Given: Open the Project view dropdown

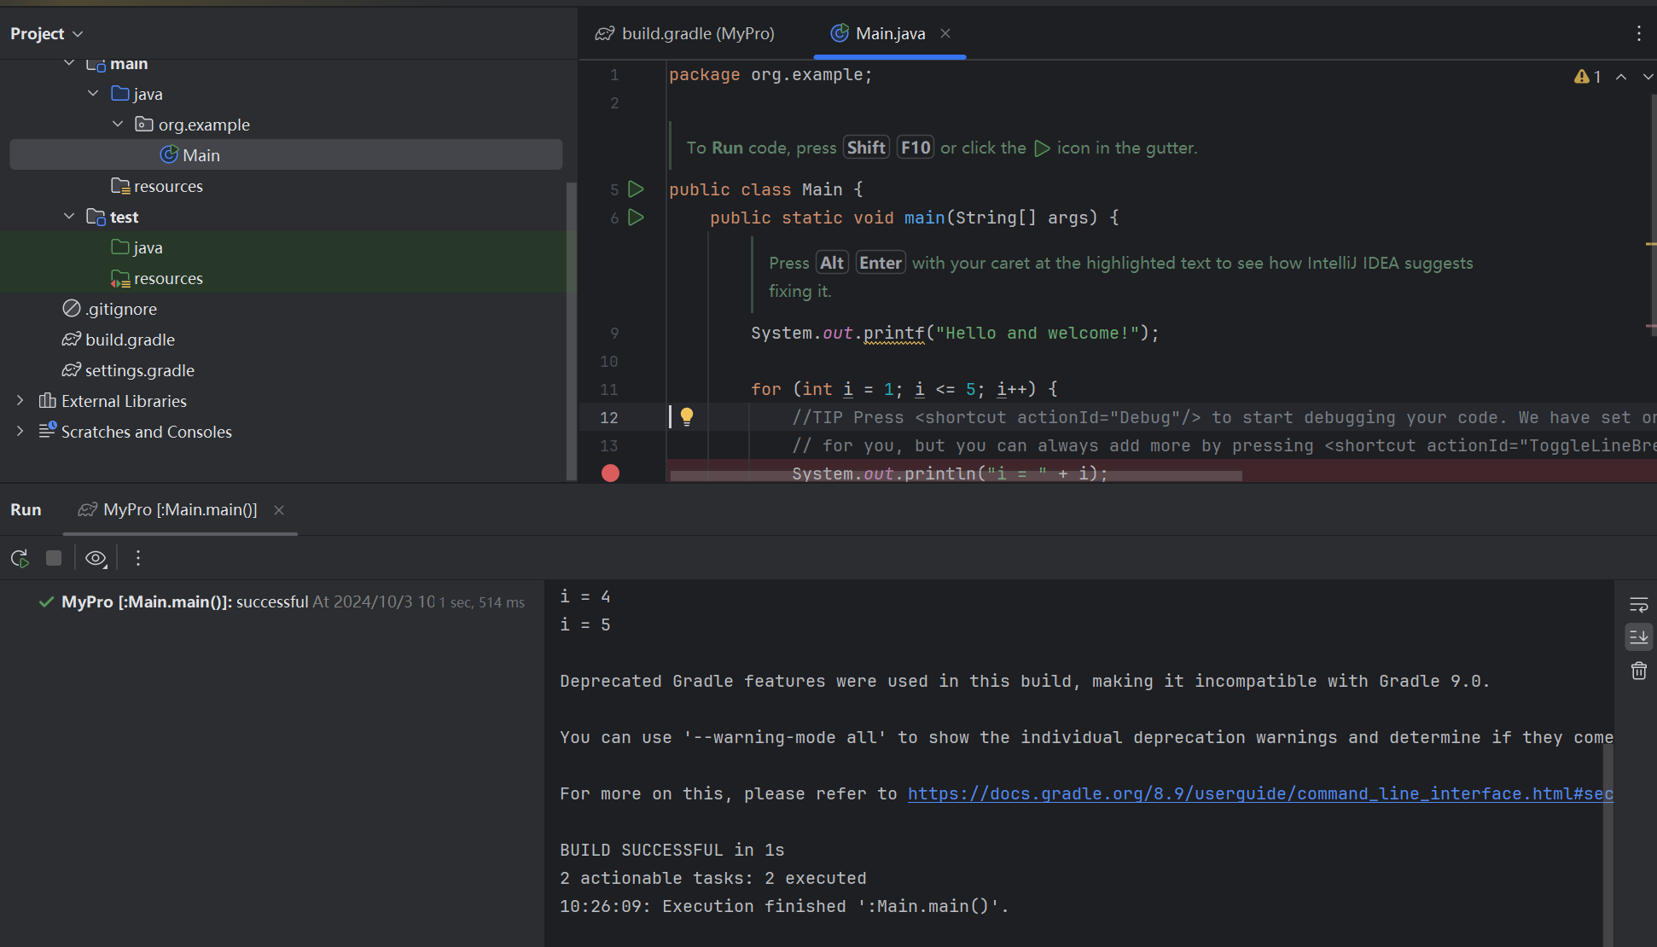Looking at the screenshot, I should pyautogui.click(x=46, y=33).
